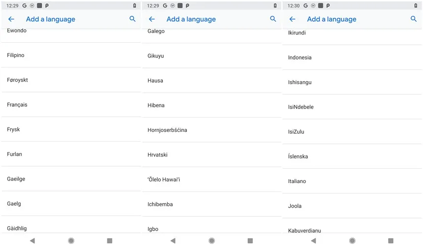The height and width of the screenshot is (250, 423).
Task: Select Hornjoserbšćina language entry
Action: click(x=212, y=130)
